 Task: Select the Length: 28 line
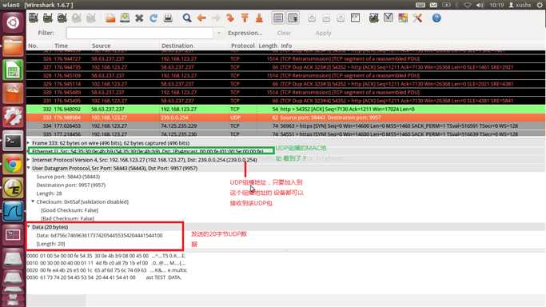(49, 193)
